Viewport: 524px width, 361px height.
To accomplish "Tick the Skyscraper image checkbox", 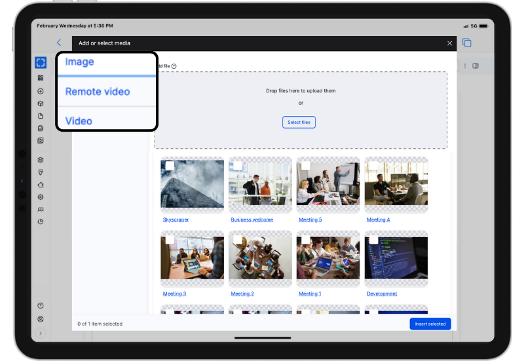I will point(170,166).
